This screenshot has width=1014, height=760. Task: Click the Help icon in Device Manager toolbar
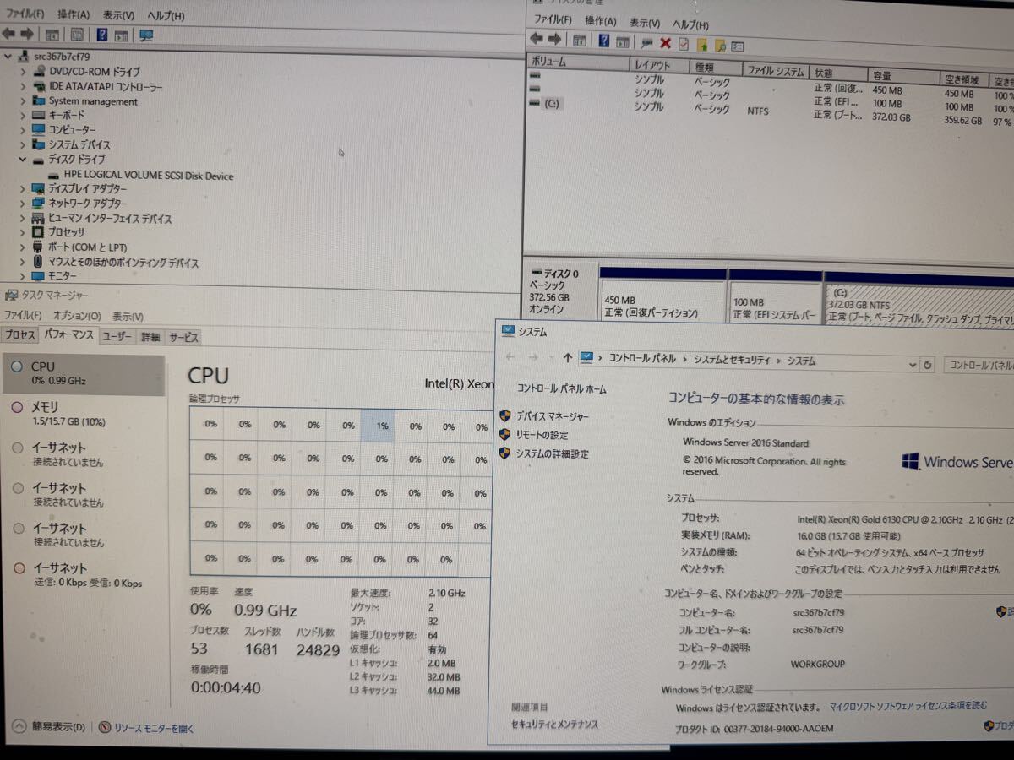point(102,35)
